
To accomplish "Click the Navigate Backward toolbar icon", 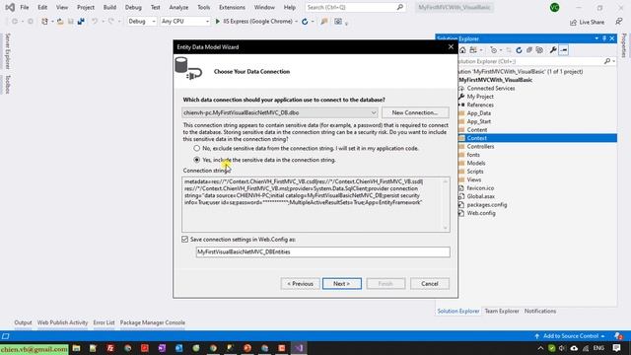I will coord(15,22).
